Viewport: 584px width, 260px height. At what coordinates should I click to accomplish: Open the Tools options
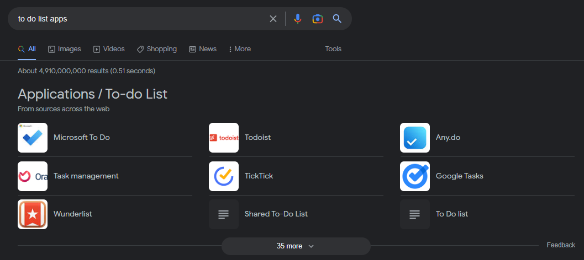(333, 49)
